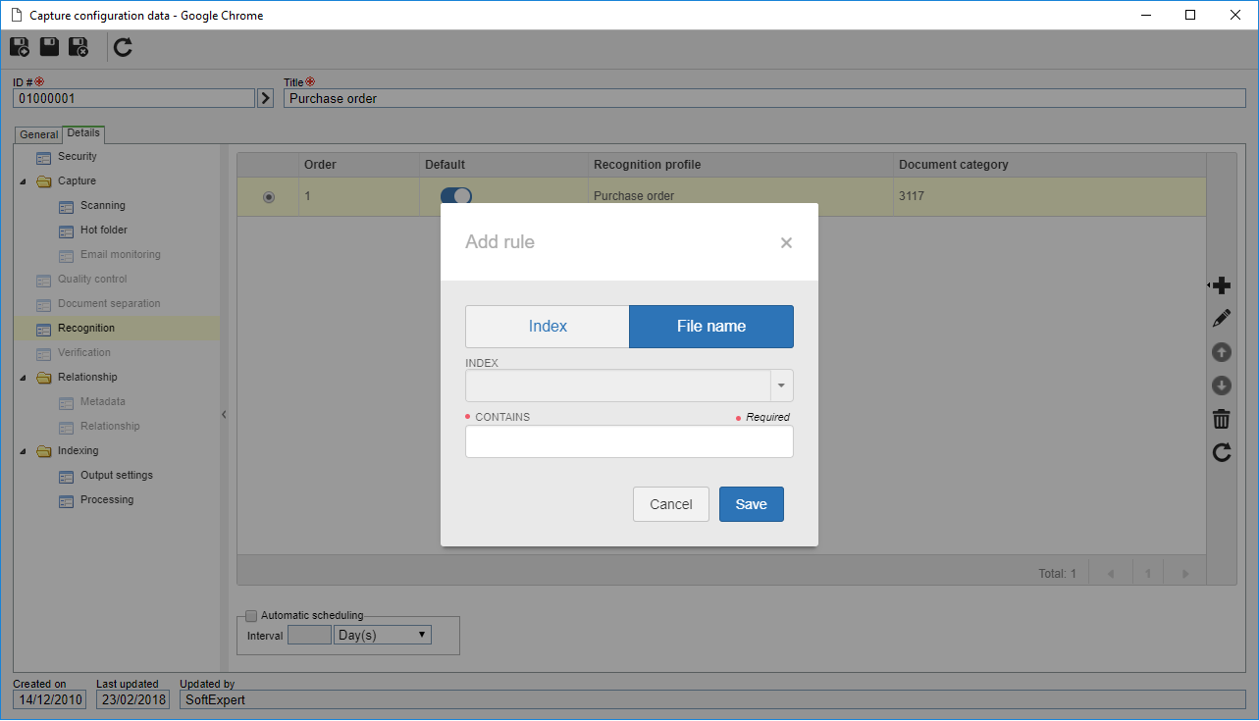Click the ID # input field
The width and height of the screenshot is (1259, 721).
pos(133,98)
